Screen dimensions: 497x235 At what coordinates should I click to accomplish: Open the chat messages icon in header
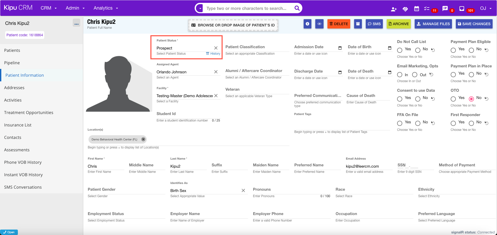click(445, 9)
